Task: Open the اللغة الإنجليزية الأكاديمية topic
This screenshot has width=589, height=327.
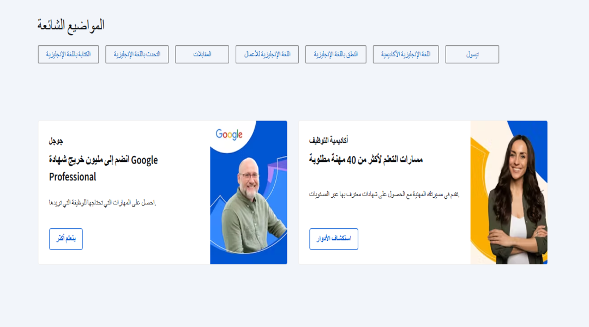Action: coord(406,55)
